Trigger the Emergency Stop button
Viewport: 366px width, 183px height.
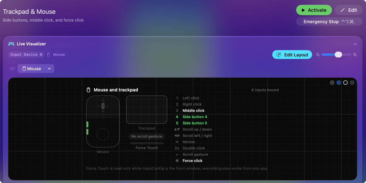(329, 22)
